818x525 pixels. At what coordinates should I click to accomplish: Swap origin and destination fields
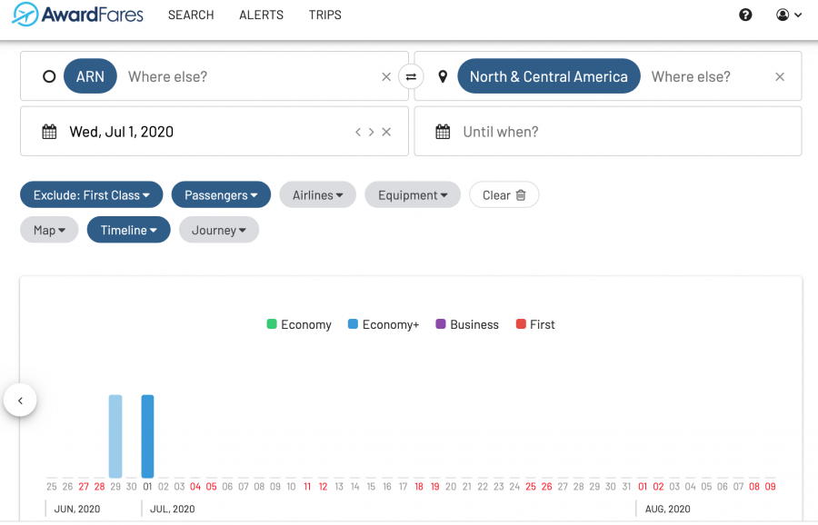tap(411, 77)
